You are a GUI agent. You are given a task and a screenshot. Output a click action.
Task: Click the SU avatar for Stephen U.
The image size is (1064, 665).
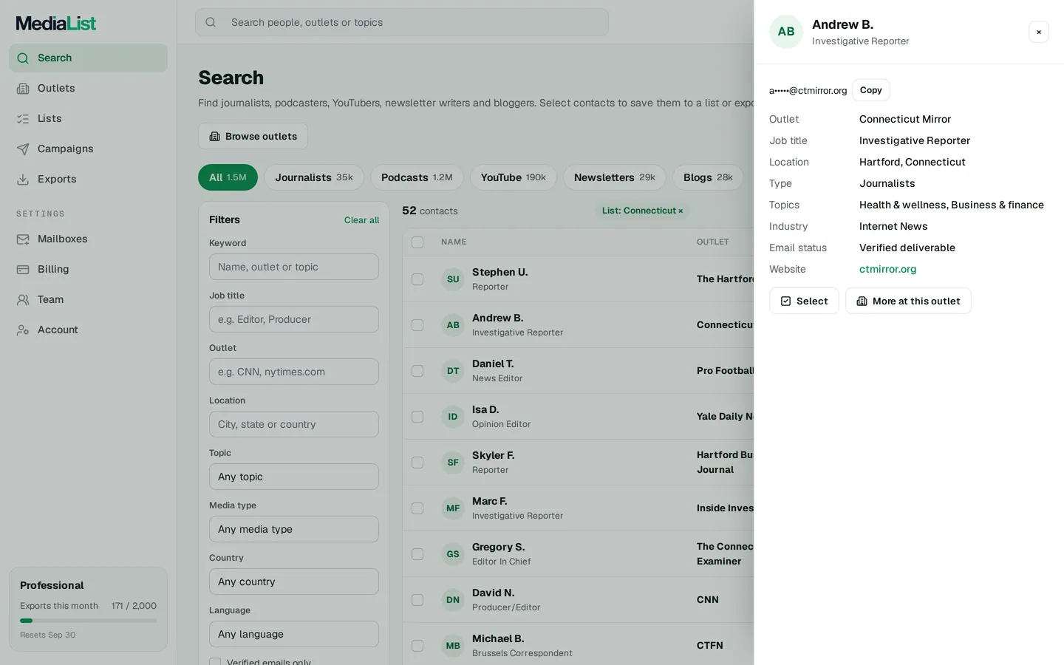click(x=453, y=279)
